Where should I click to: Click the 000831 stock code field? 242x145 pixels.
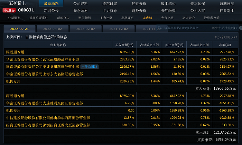(26, 10)
